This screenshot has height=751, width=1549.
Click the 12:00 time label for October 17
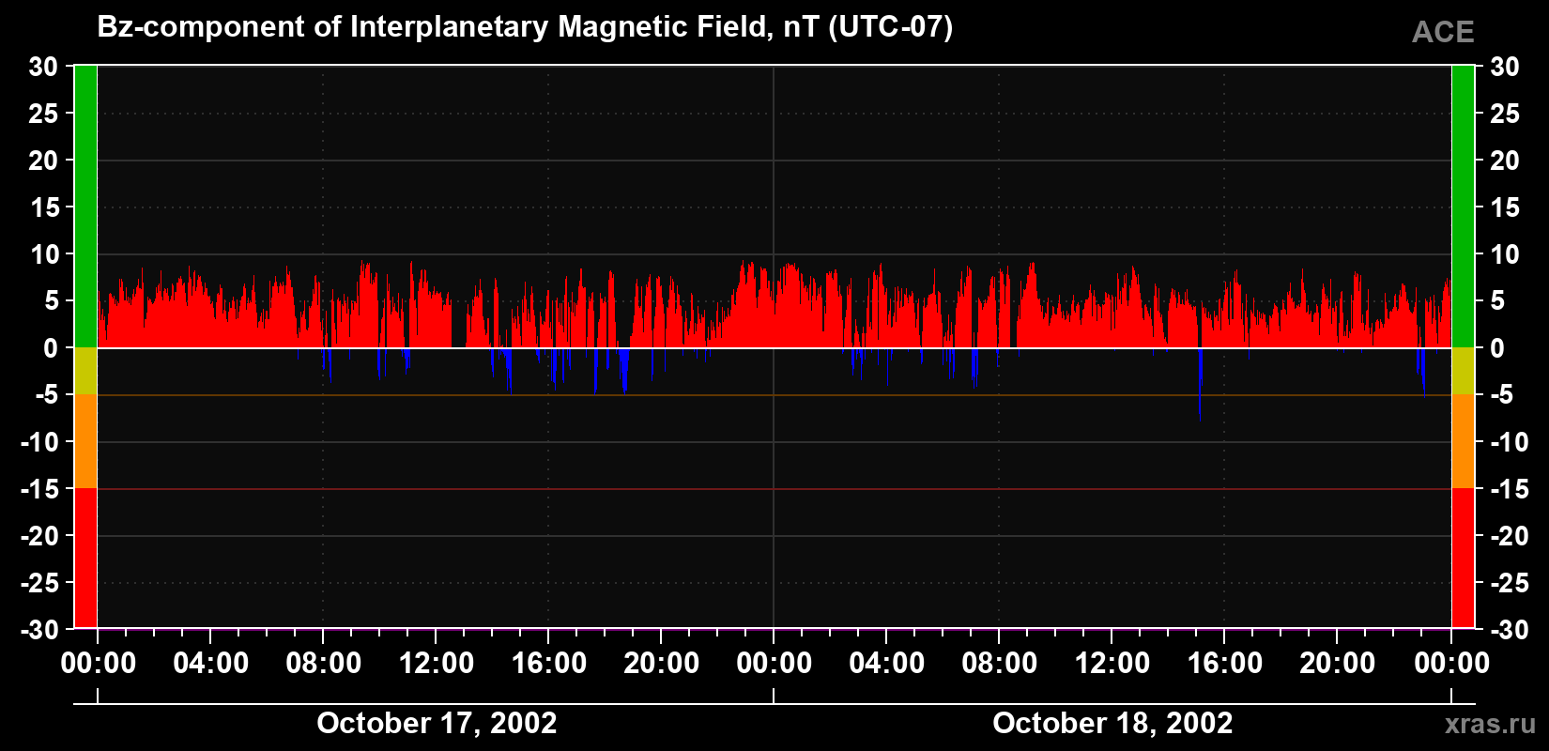pyautogui.click(x=437, y=664)
